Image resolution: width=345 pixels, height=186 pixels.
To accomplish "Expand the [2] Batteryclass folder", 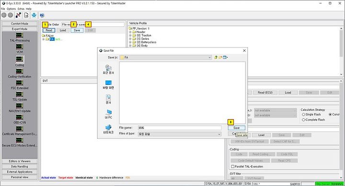I will pyautogui.click(x=130, y=42).
